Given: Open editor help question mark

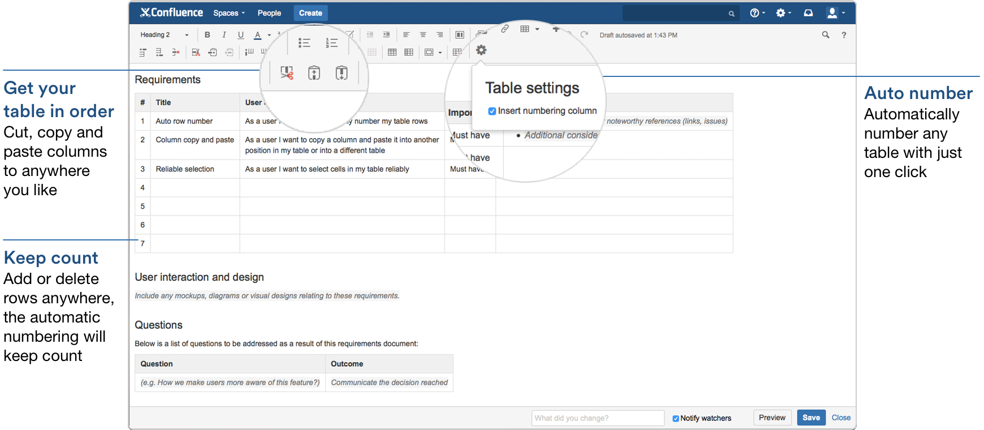Looking at the screenshot, I should pyautogui.click(x=844, y=35).
